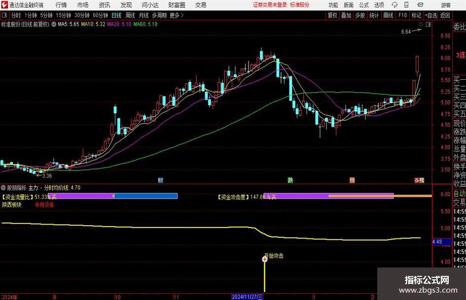The width and height of the screenshot is (466, 300).
Task: Click the 开始攻击 plus signal marker
Action: (264, 259)
